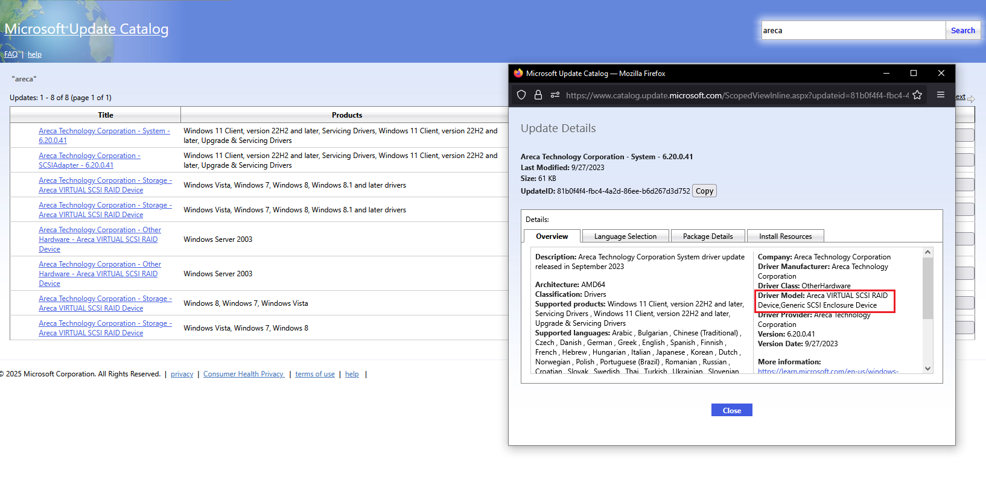Maximize the Update Details popup window
This screenshot has width=986, height=491.
pyautogui.click(x=913, y=73)
